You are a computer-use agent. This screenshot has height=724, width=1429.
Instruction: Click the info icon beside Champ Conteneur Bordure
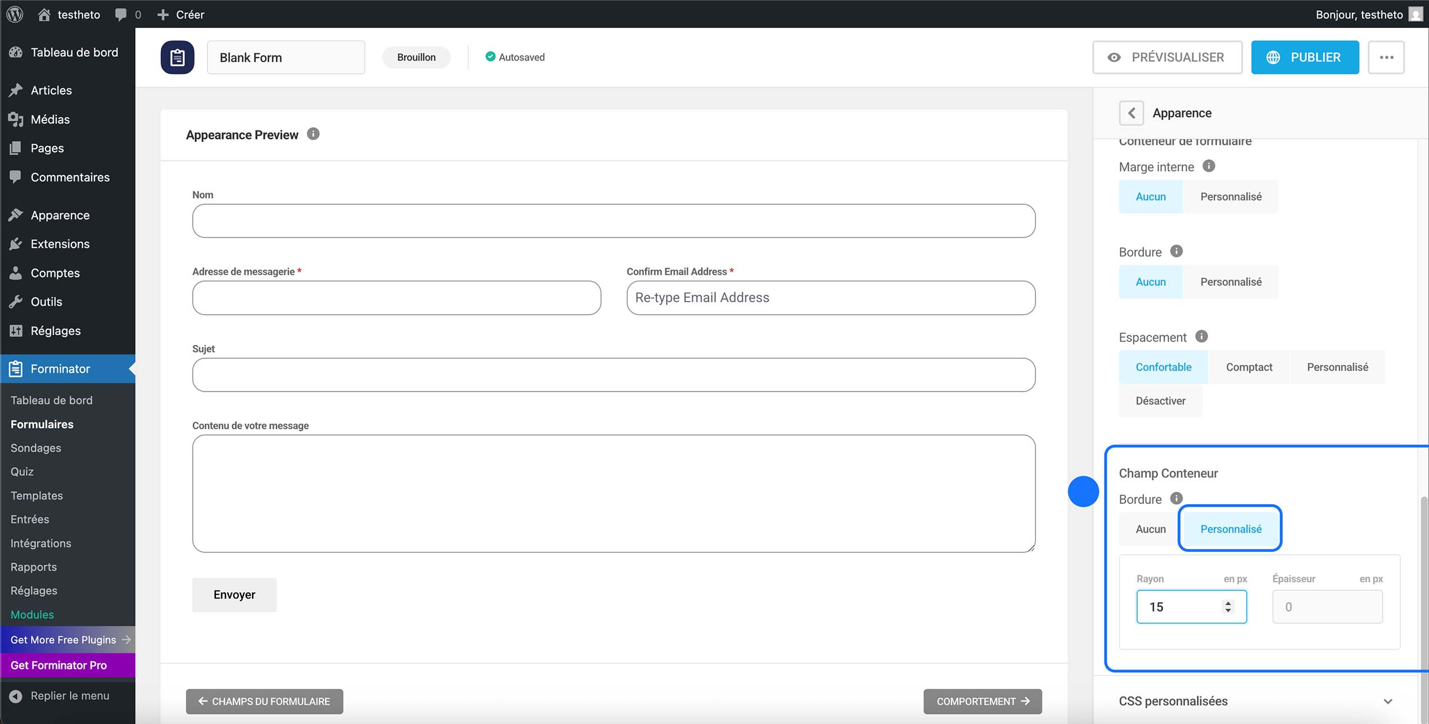[x=1176, y=498]
